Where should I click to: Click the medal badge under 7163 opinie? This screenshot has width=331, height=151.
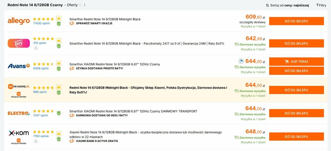tap(36, 141)
